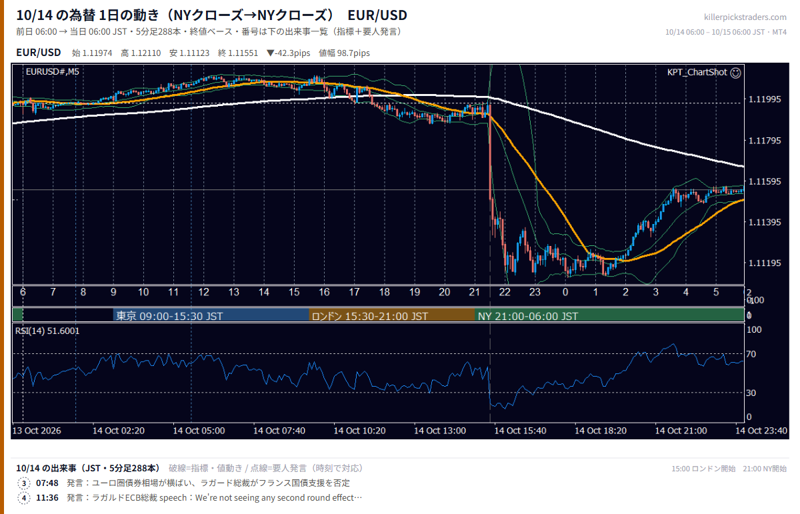Viewport: 800px width, 514px height.
Task: Select the ロンドン 15:30-21:00 JST session bar
Action: click(x=391, y=316)
